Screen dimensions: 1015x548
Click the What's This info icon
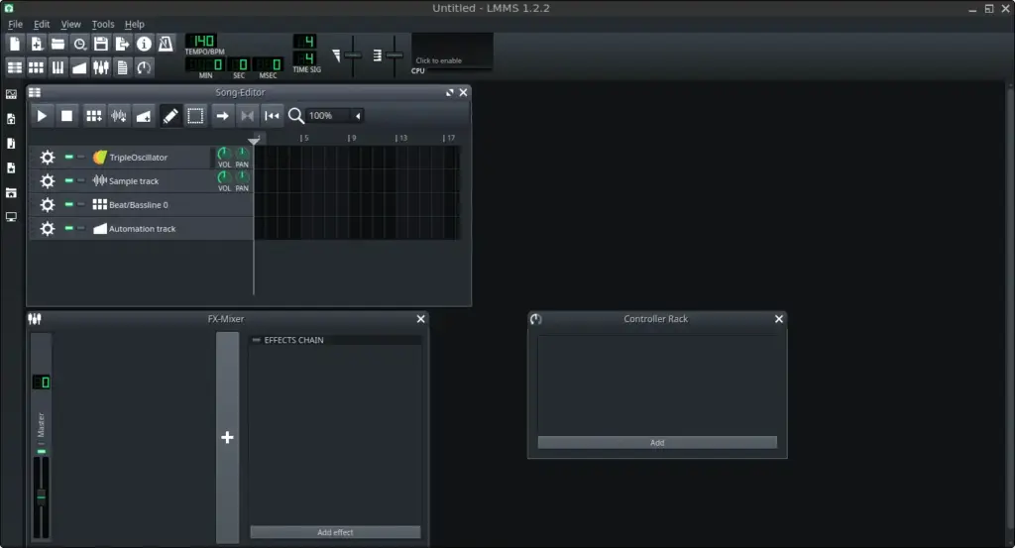pos(144,44)
